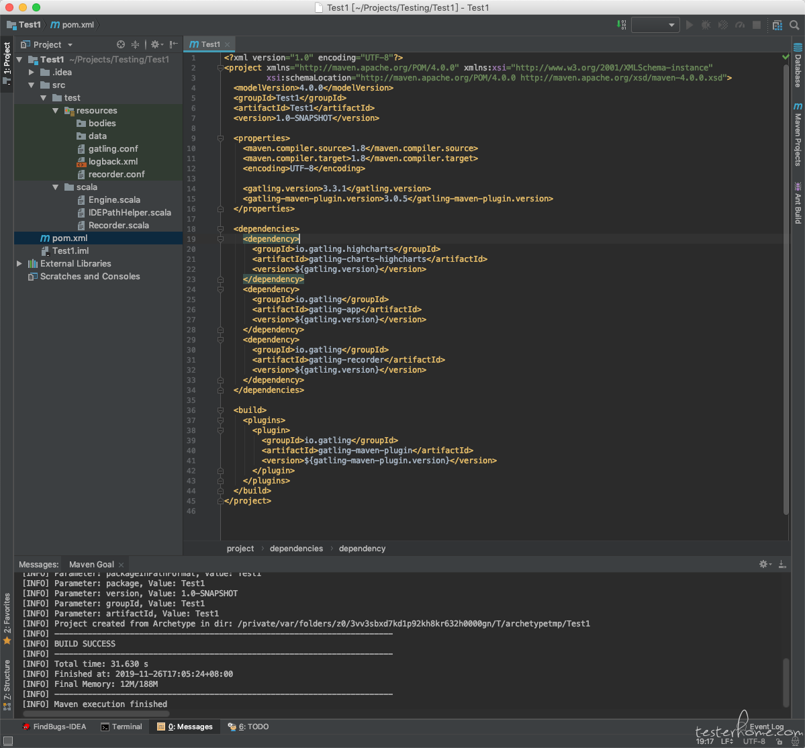This screenshot has width=805, height=748.
Task: Click the Run with Coverage icon
Action: point(723,25)
